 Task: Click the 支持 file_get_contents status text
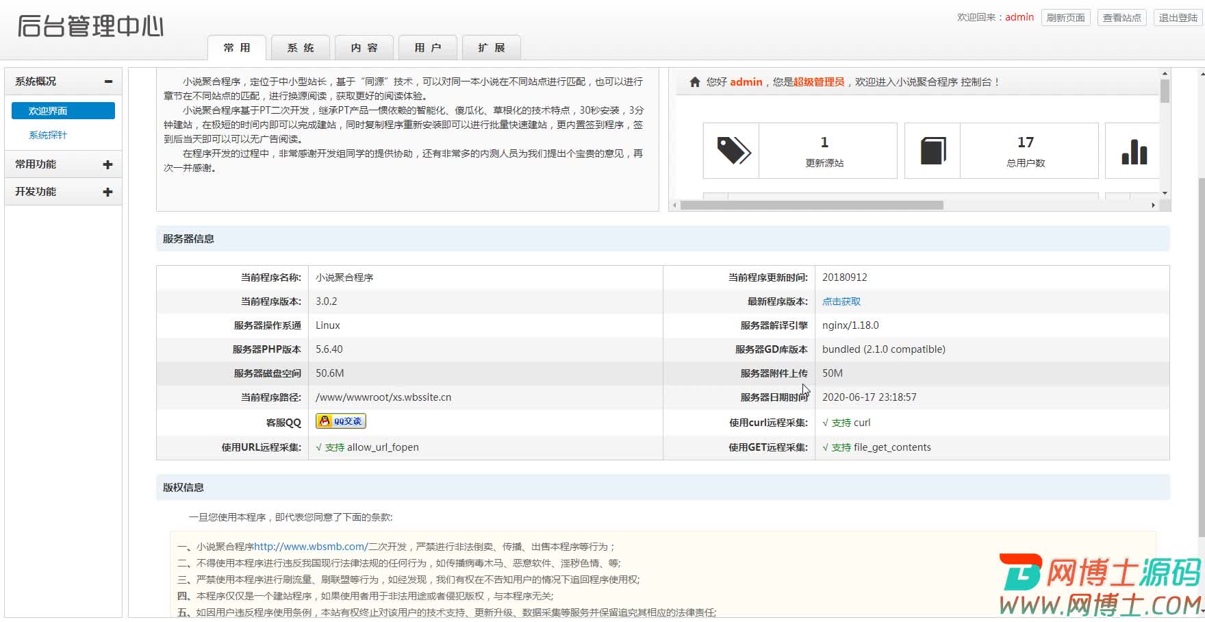coord(877,447)
